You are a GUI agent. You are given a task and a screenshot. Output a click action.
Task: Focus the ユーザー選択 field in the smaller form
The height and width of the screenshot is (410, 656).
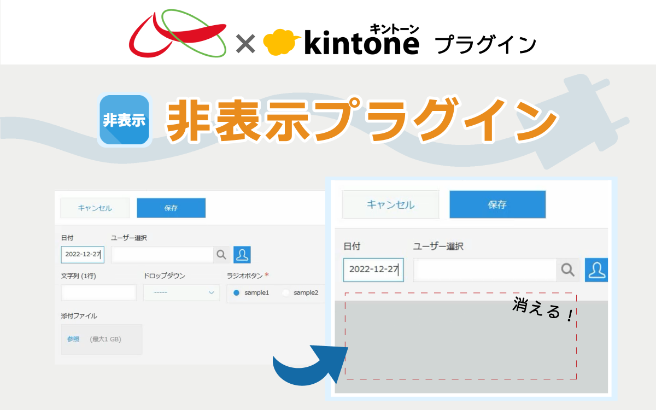point(162,255)
